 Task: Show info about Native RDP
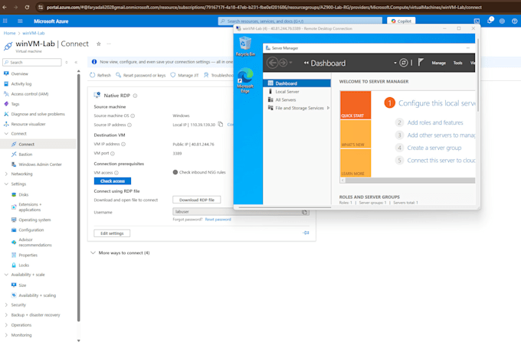coord(135,96)
